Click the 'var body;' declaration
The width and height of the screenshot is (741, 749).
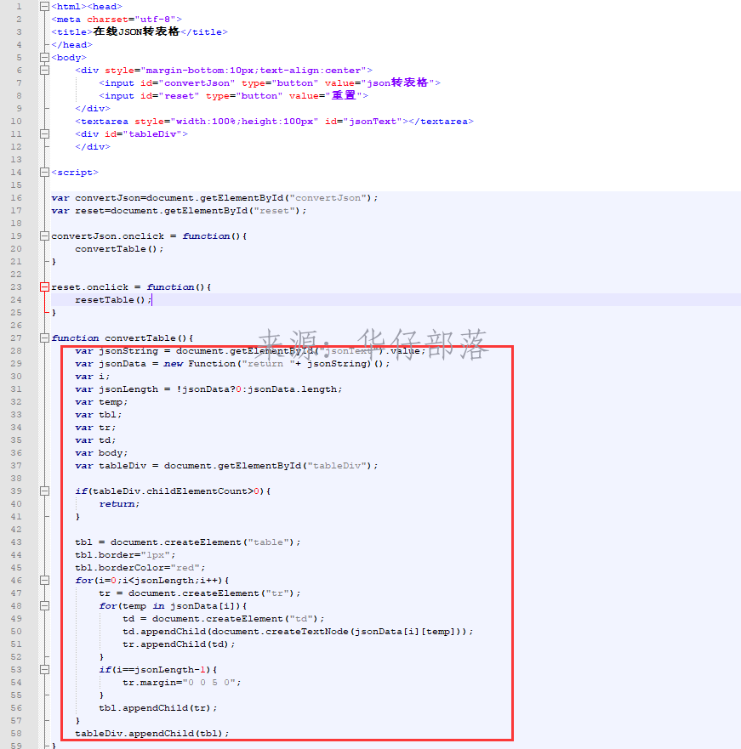coord(101,453)
